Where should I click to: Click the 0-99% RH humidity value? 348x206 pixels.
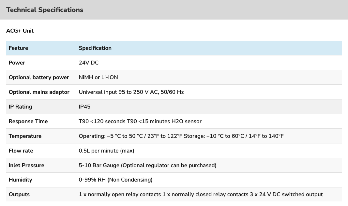click(116, 180)
